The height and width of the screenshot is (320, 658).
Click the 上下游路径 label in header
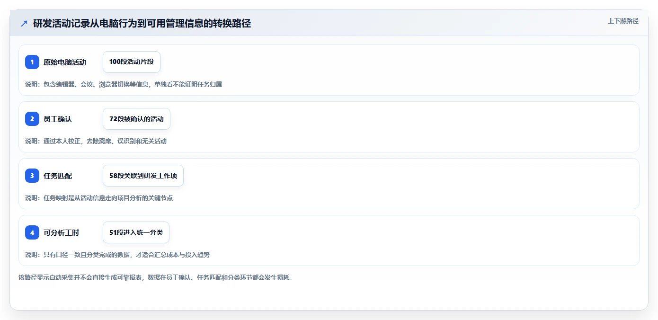tap(623, 21)
